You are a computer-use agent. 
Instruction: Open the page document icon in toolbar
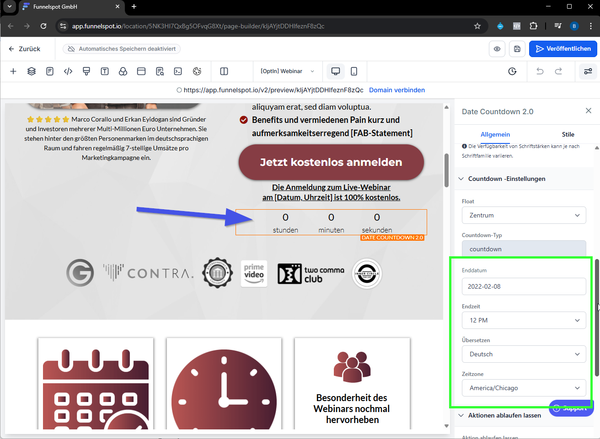(50, 71)
